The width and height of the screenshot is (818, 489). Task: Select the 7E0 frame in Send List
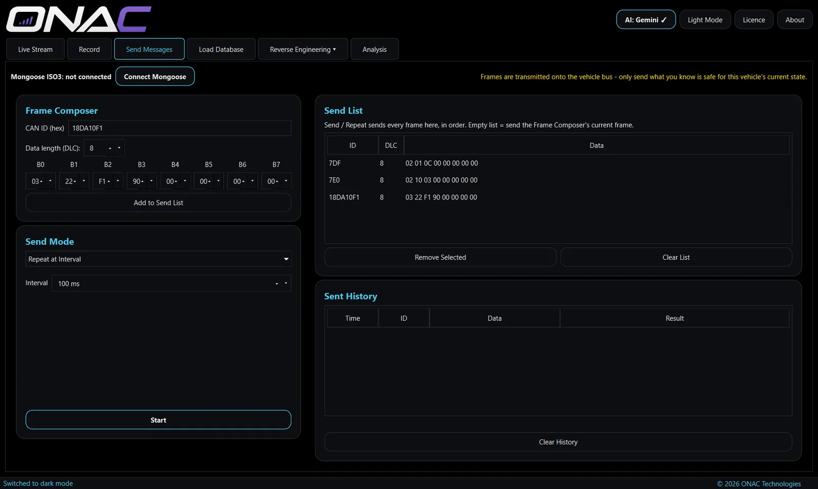pyautogui.click(x=558, y=180)
